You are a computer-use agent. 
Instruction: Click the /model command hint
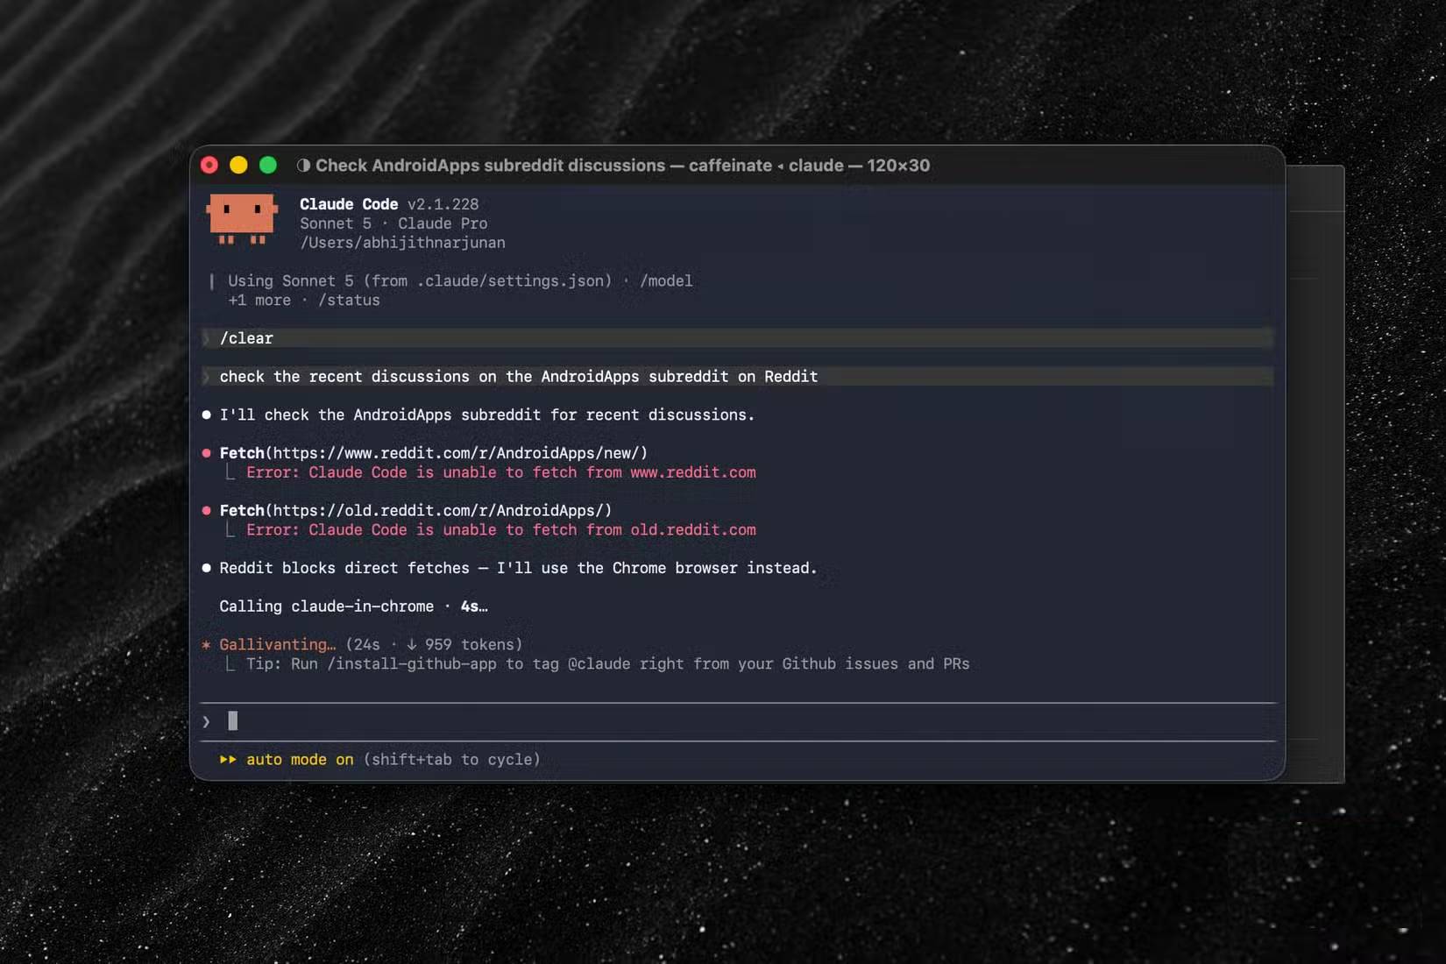coord(666,280)
